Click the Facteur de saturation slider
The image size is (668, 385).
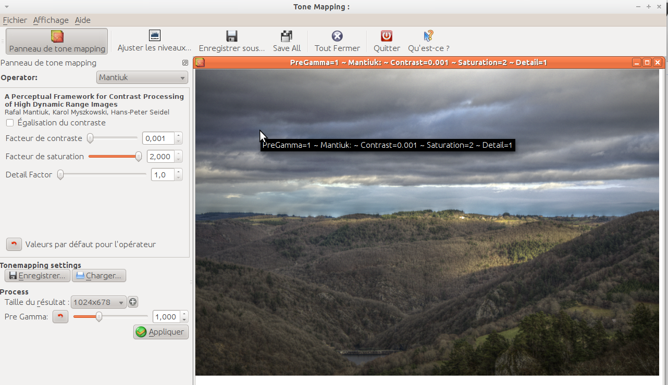click(x=115, y=157)
